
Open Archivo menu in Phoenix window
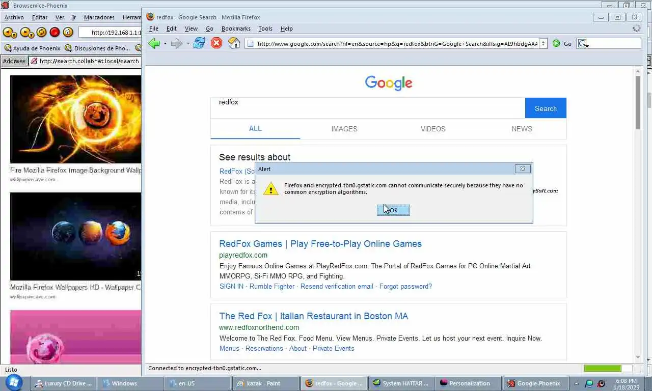click(14, 17)
